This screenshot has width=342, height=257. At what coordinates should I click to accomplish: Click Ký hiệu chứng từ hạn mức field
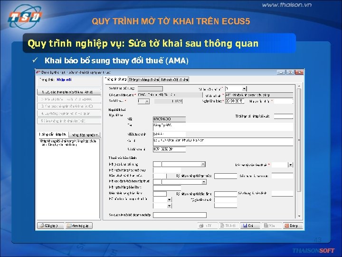pyautogui.click(x=226, y=176)
